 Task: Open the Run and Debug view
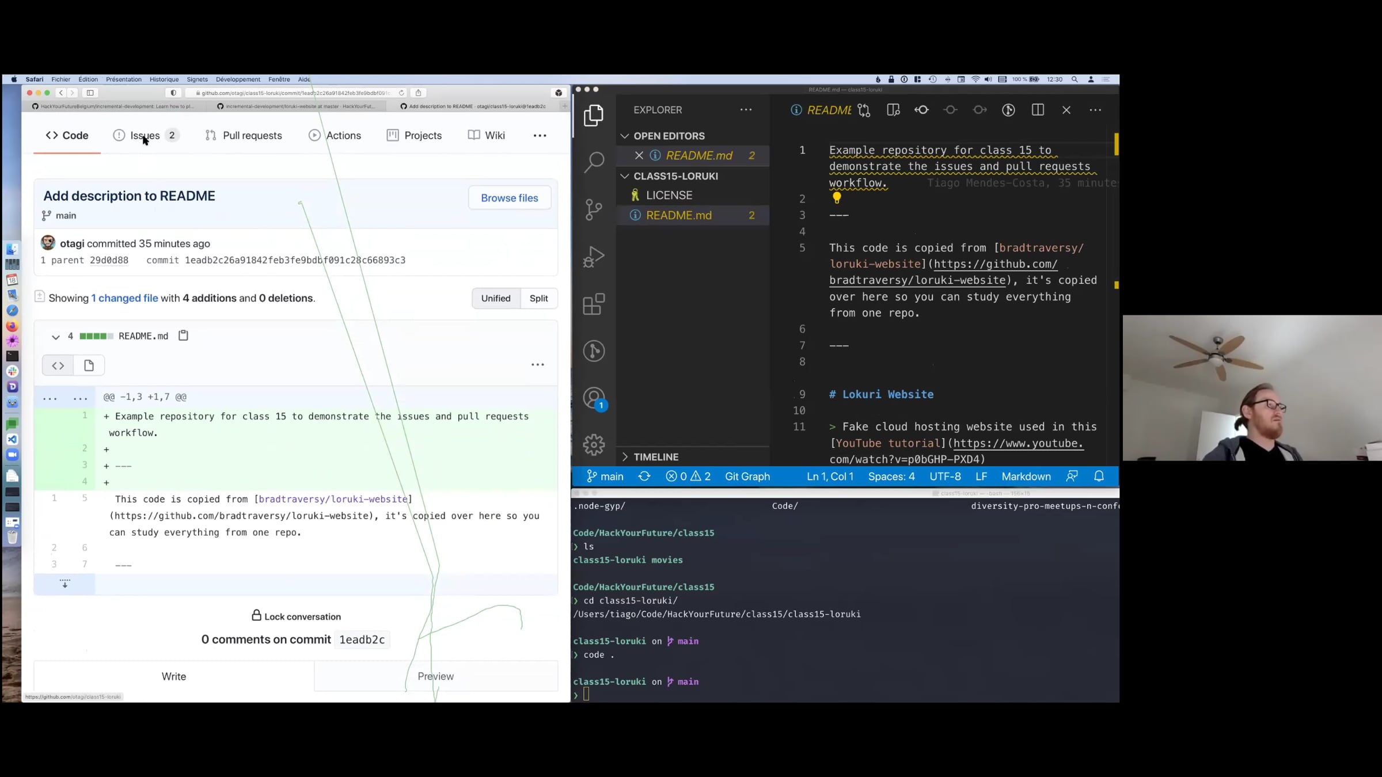(594, 257)
